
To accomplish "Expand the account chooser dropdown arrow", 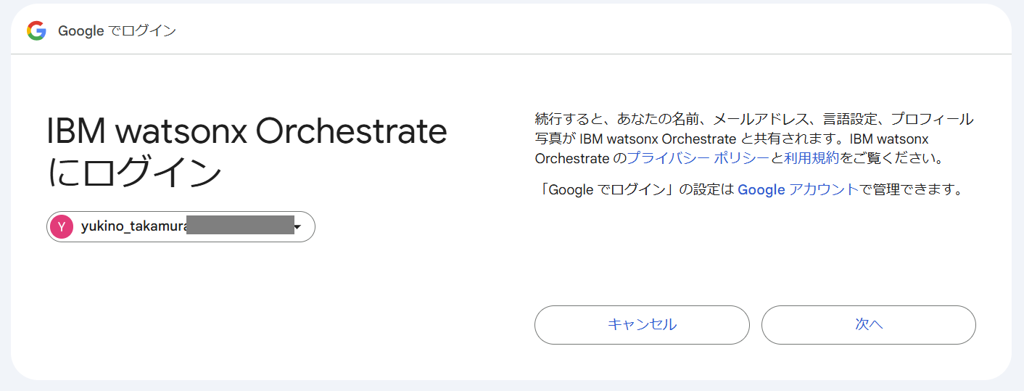I will click(298, 227).
